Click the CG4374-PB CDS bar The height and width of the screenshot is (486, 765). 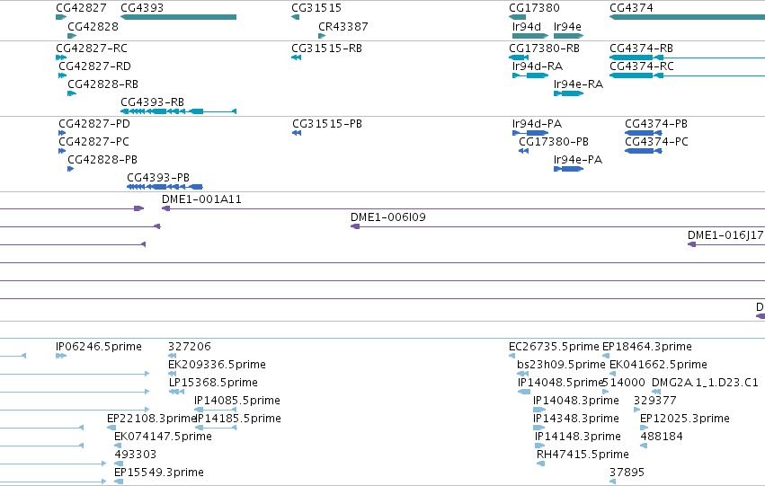tap(644, 133)
